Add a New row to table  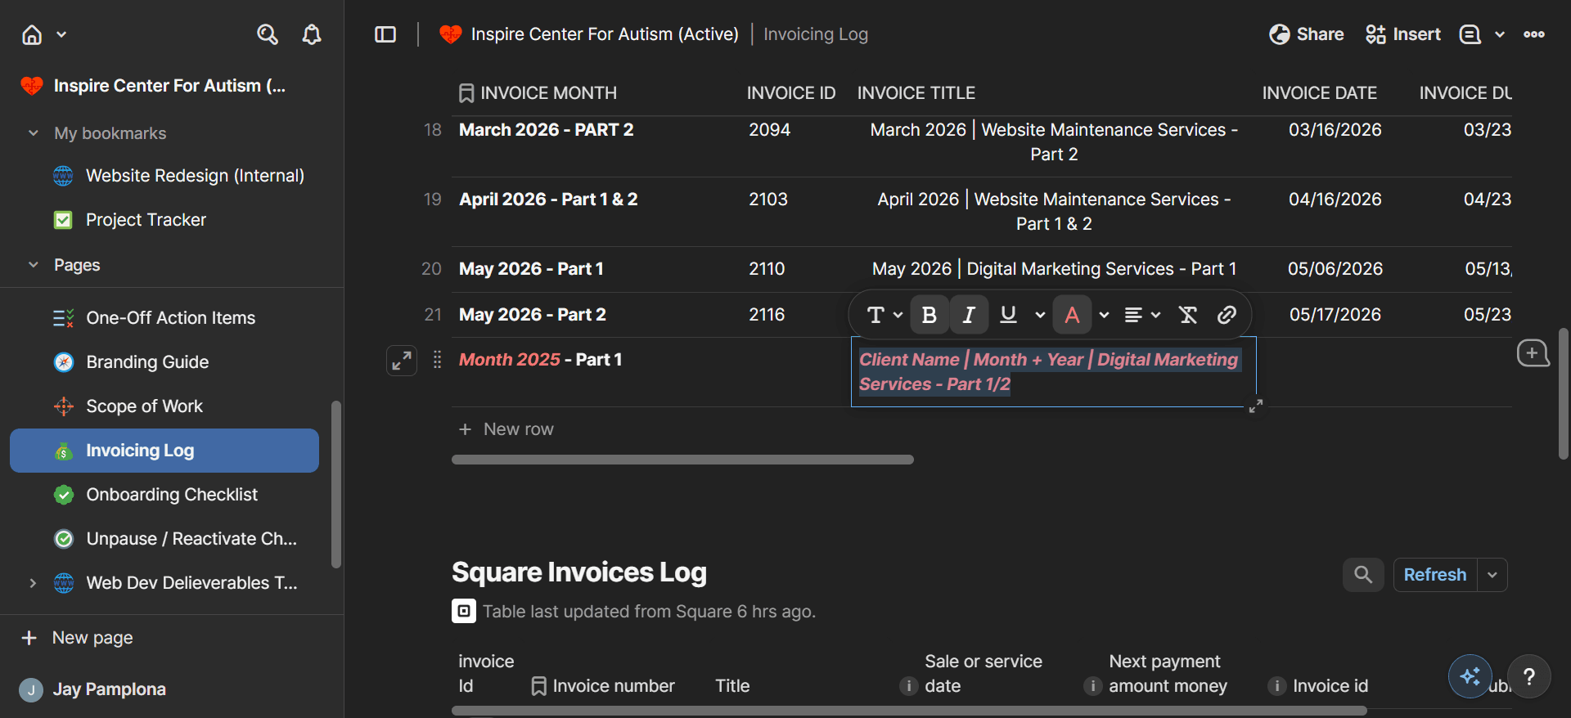click(506, 429)
